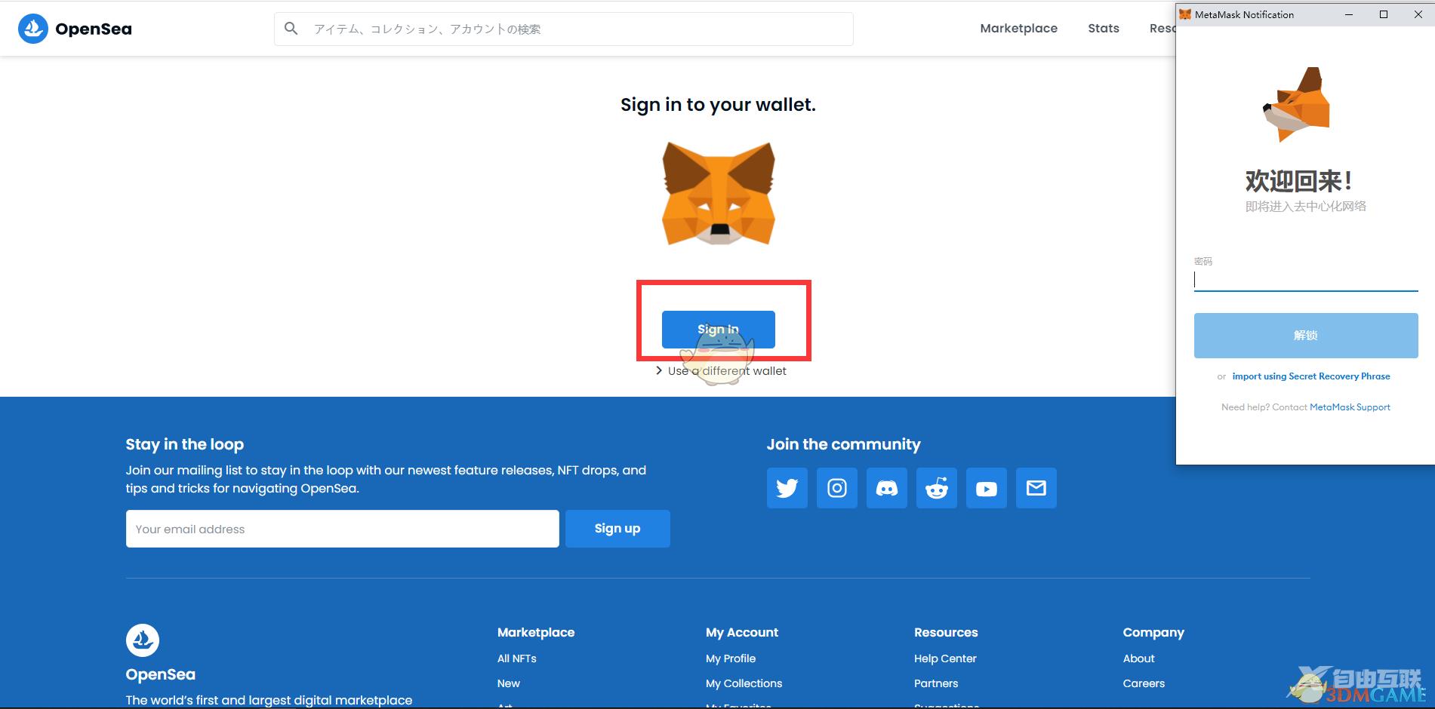
Task: Click the search magnifier icon
Action: click(x=291, y=29)
